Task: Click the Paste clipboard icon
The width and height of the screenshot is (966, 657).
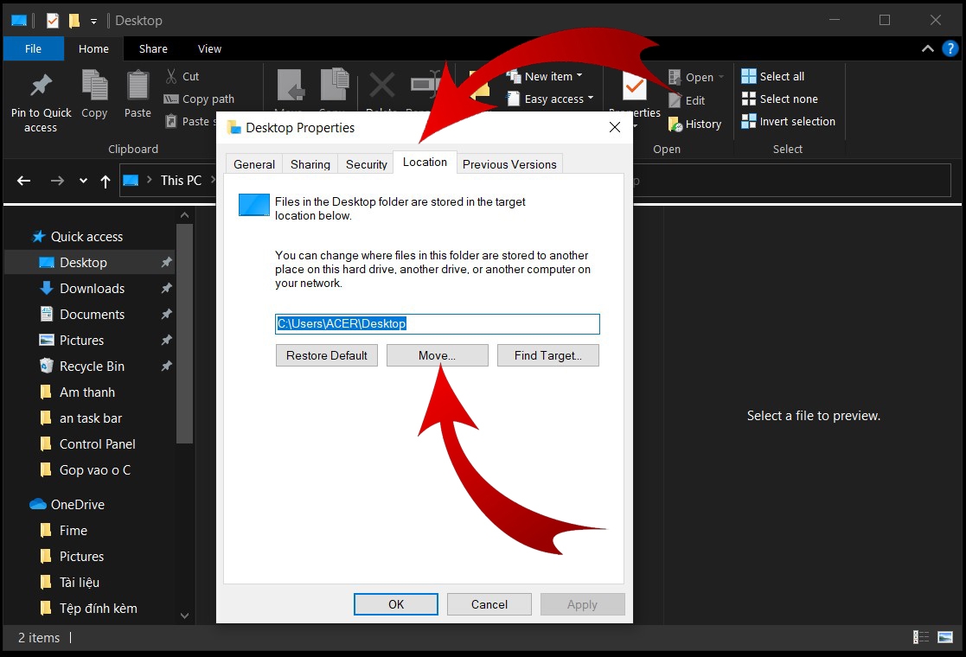Action: [x=138, y=85]
